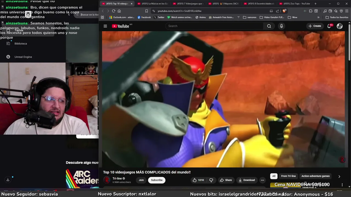351x197 pixels.
Task: Open browser main menu hamburger
Action: 347,11
